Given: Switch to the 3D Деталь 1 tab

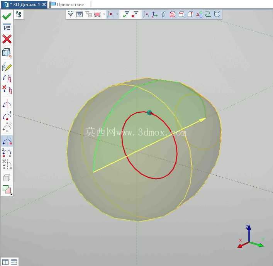Looking at the screenshot, I should coord(24,4).
